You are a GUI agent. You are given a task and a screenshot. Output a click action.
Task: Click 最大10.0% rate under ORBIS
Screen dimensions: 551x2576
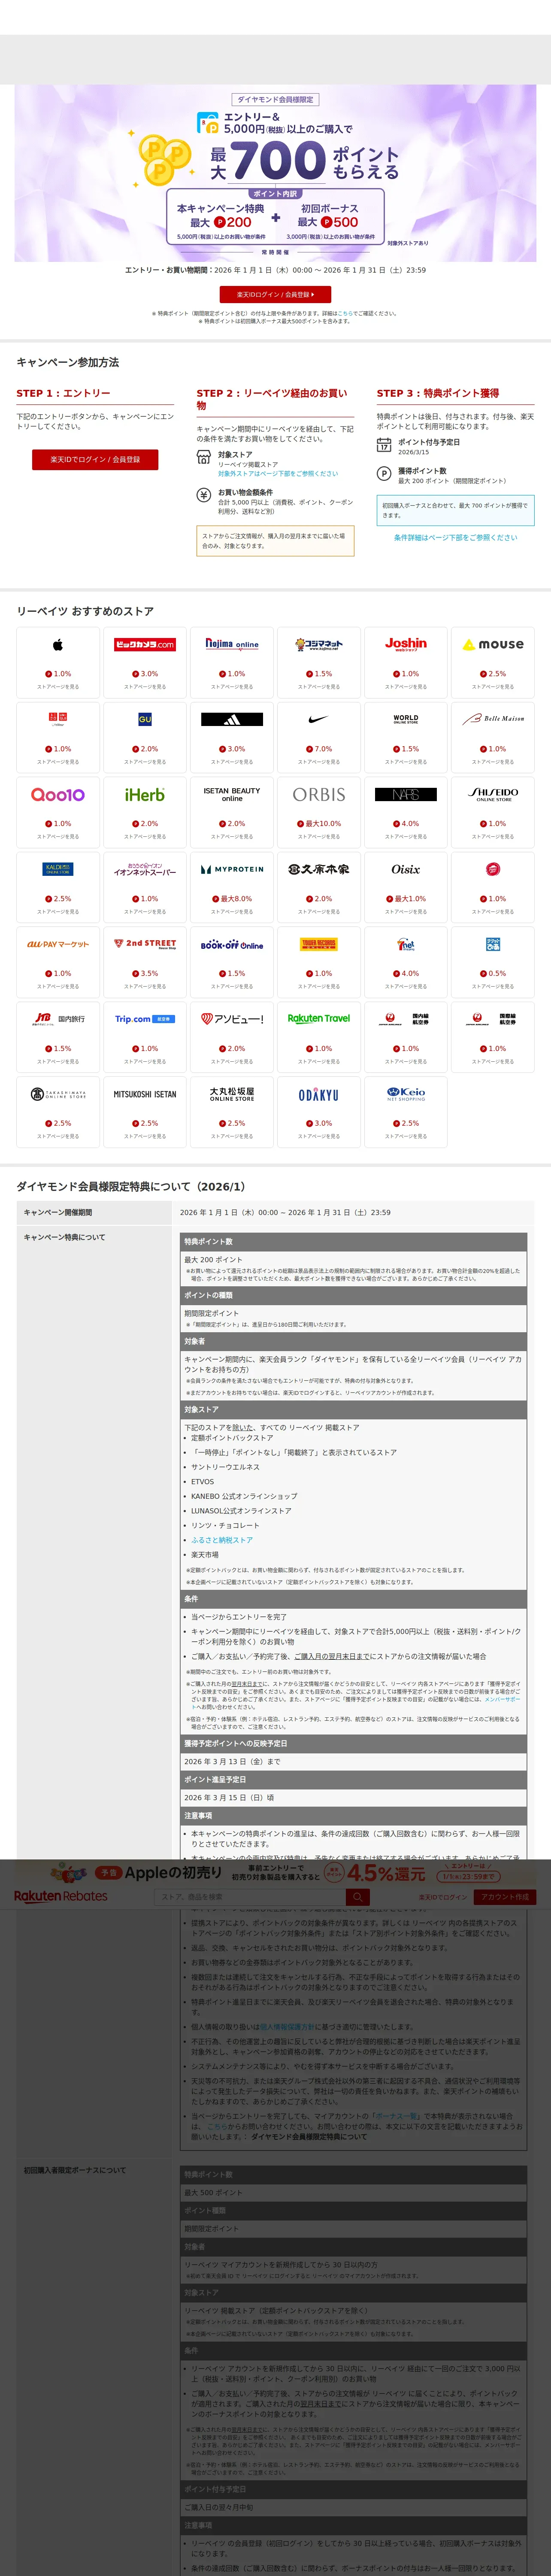pos(319,824)
